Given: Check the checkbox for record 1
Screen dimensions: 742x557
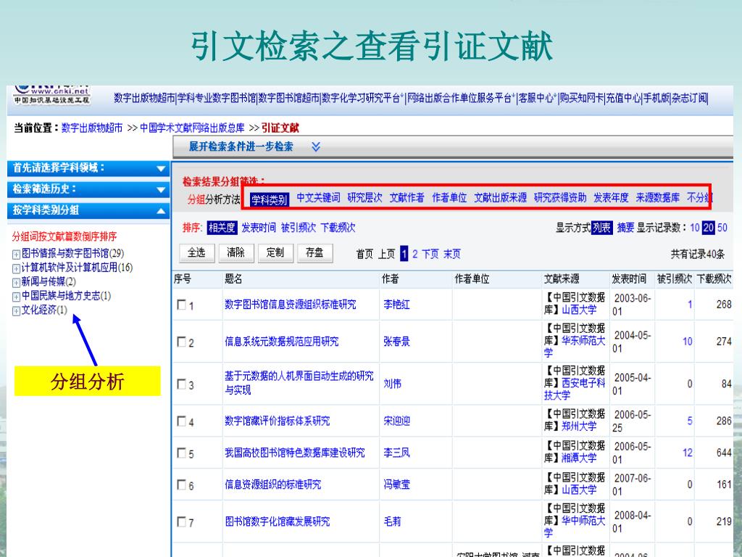Looking at the screenshot, I should 180,305.
